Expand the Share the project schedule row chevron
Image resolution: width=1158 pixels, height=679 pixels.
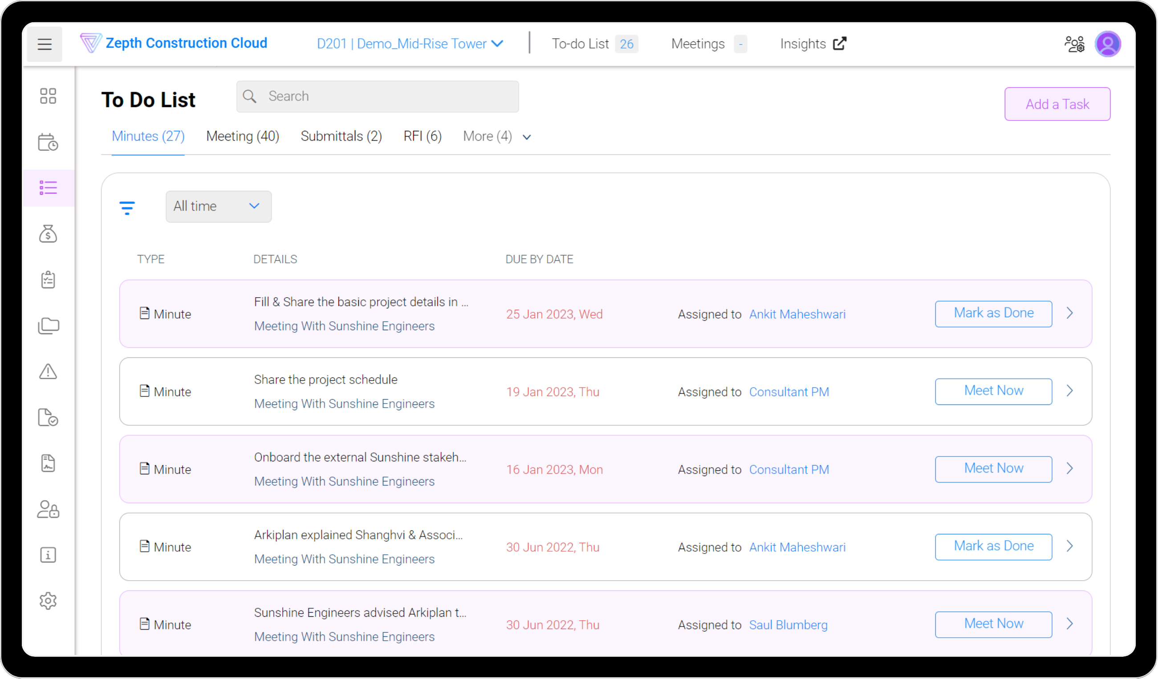tap(1070, 391)
